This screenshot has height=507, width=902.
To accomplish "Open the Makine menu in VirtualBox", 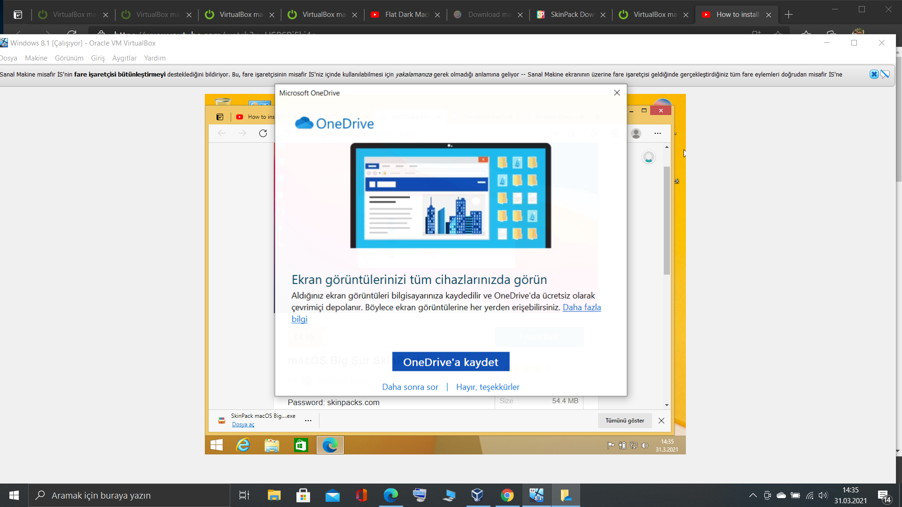I will click(36, 58).
